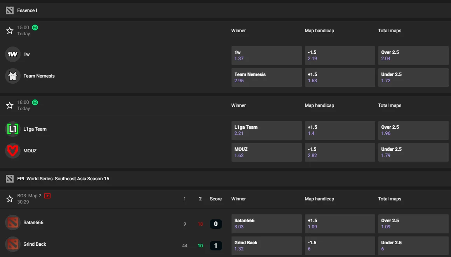The width and height of the screenshot is (451, 257).
Task: Select Under 2.5 total maps at 1.72
Action: pyautogui.click(x=413, y=77)
